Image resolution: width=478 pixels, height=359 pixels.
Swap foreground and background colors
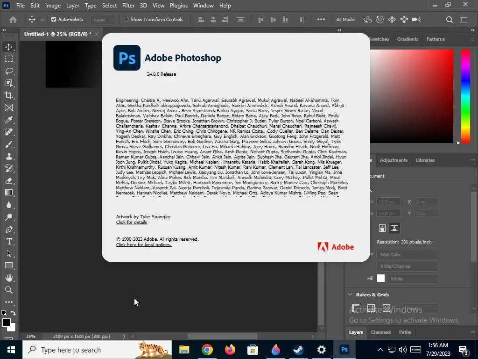click(13, 313)
